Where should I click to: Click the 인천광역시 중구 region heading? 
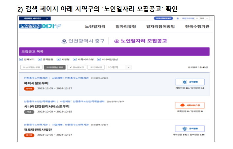click(x=86, y=41)
